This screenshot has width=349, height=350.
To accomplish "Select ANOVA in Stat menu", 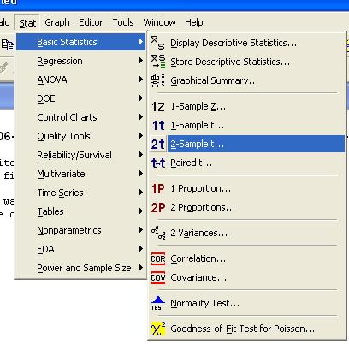I will 81,80.
